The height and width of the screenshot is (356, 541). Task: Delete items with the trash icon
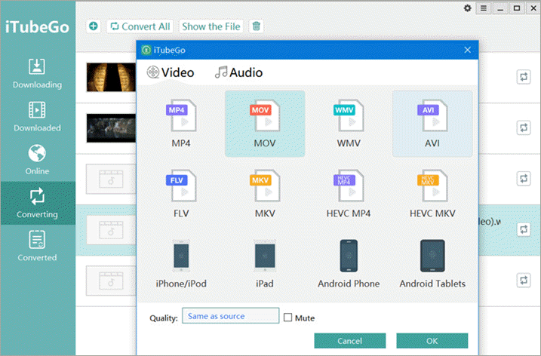(x=257, y=26)
